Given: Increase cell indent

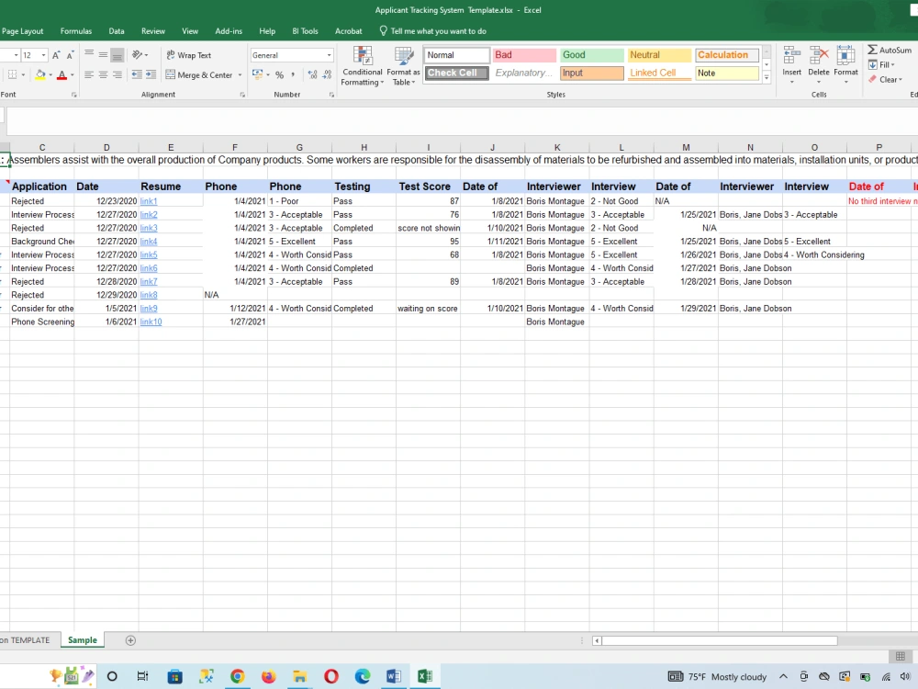Looking at the screenshot, I should tap(151, 75).
